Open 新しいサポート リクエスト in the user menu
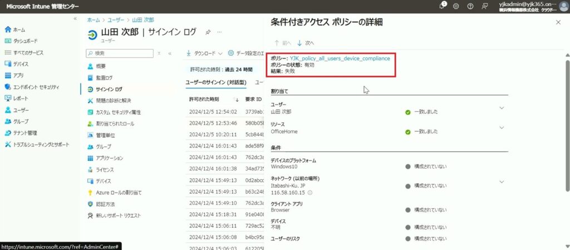This screenshot has height=250, width=570. [x=114, y=216]
